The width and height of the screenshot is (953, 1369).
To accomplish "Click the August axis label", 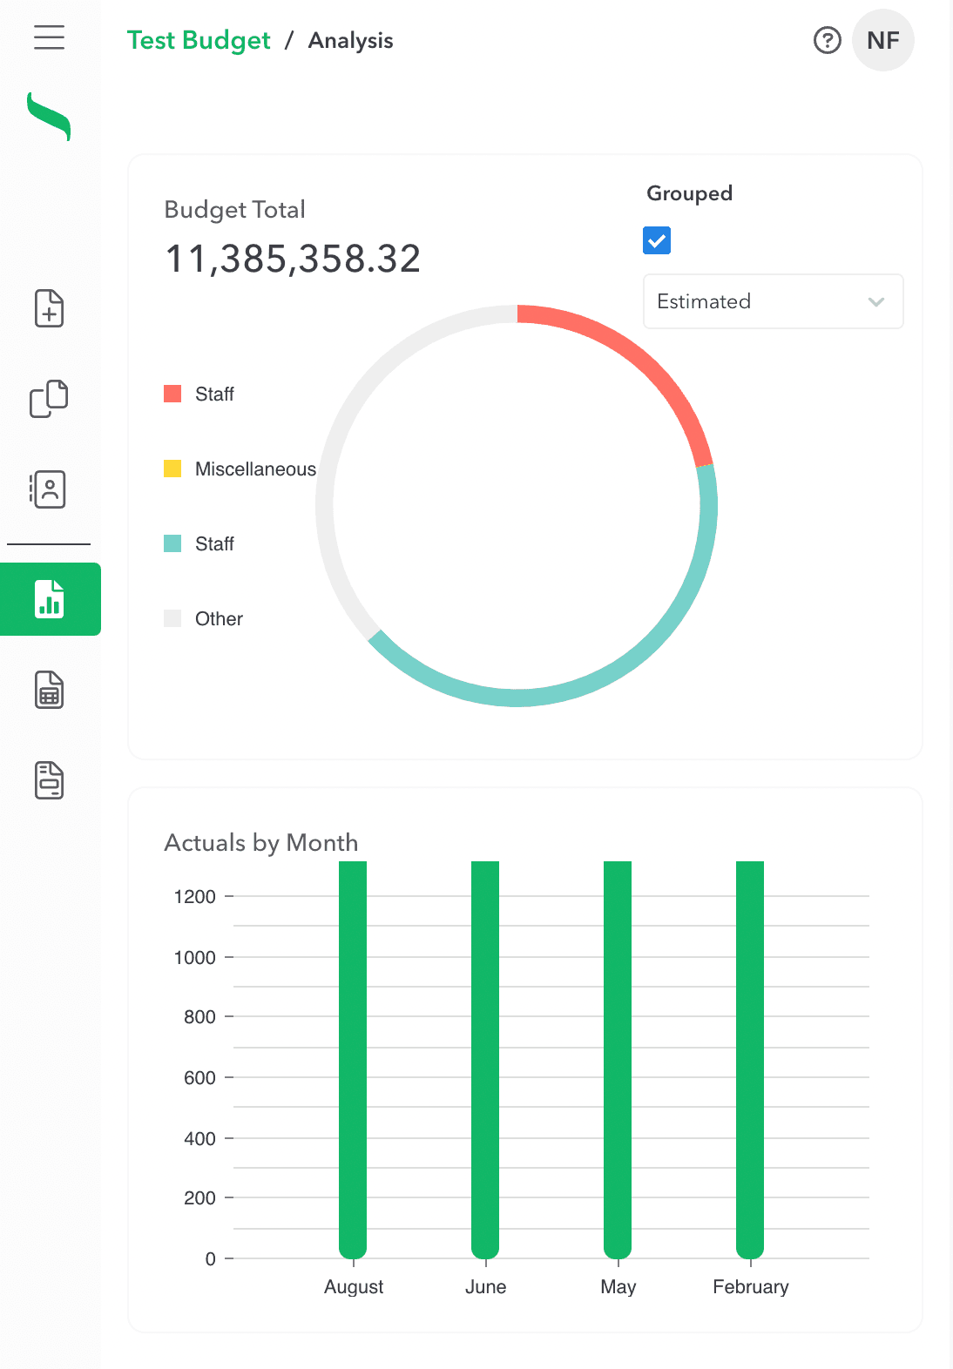I will tap(354, 1286).
